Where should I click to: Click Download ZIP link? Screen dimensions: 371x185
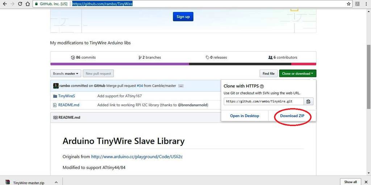click(292, 116)
